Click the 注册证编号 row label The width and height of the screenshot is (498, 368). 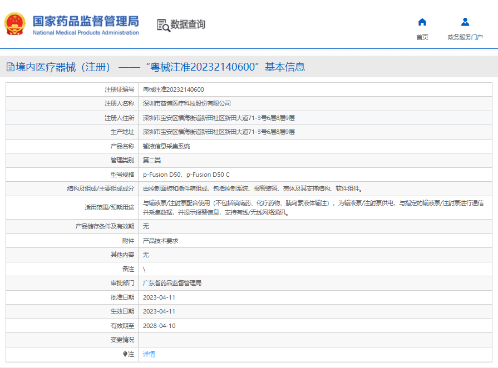120,90
